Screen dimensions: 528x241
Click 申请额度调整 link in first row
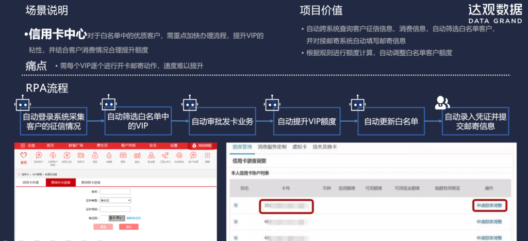point(488,205)
